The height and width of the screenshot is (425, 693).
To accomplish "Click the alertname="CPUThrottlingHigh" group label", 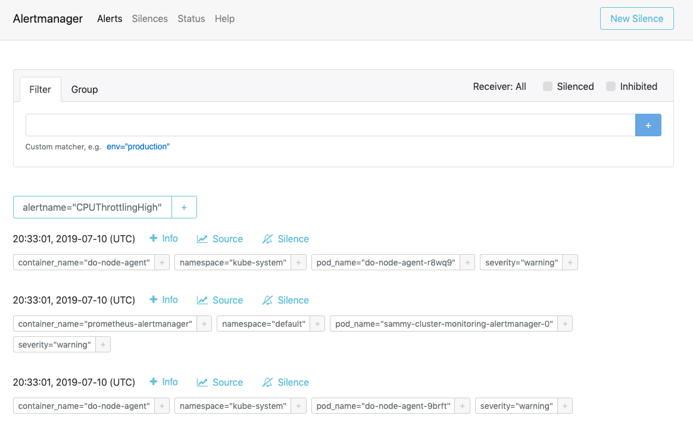I will (x=92, y=207).
